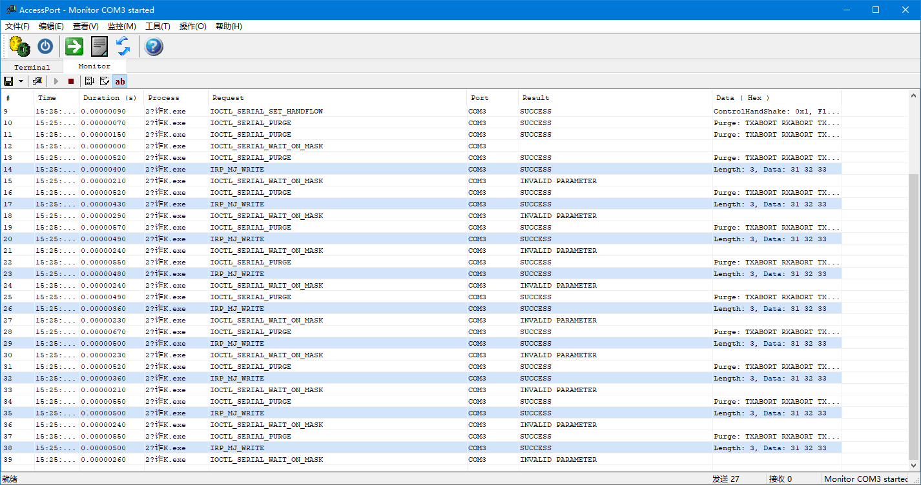Viewport: 921px width, 485px height.
Task: Sort by the Time column header
Action: click(56, 98)
